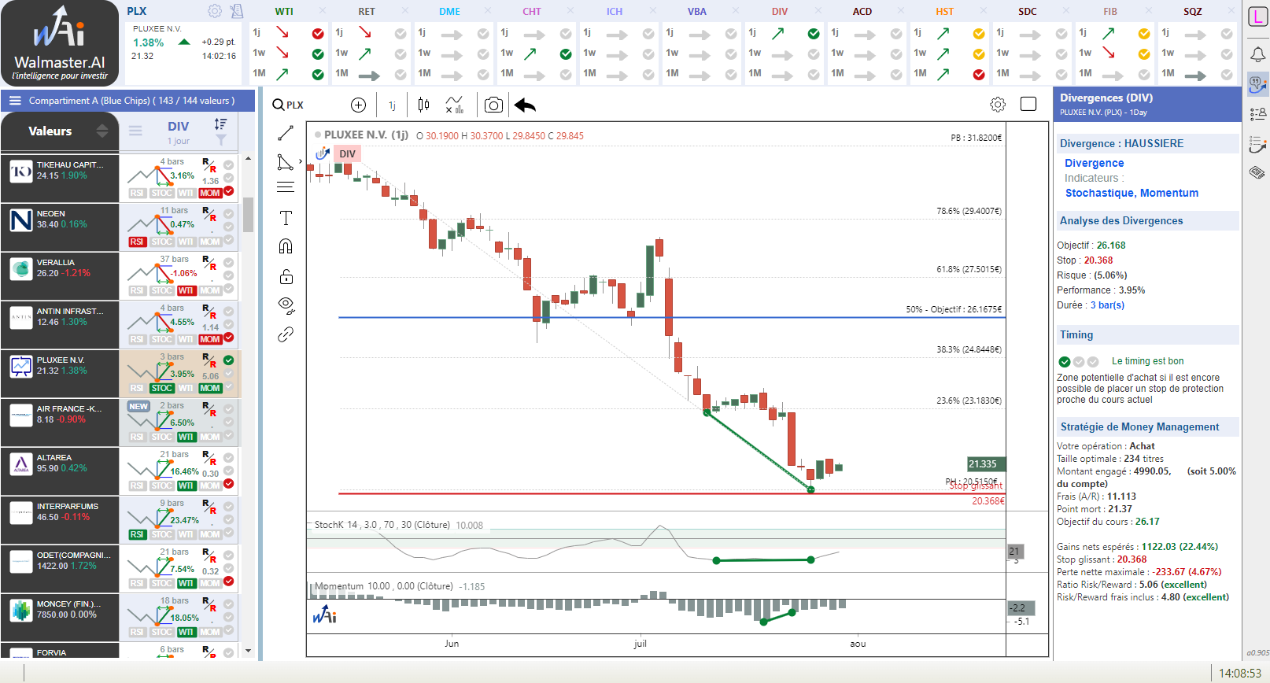Open the PLX symbol search
Image resolution: width=1270 pixels, height=683 pixels.
tap(288, 105)
